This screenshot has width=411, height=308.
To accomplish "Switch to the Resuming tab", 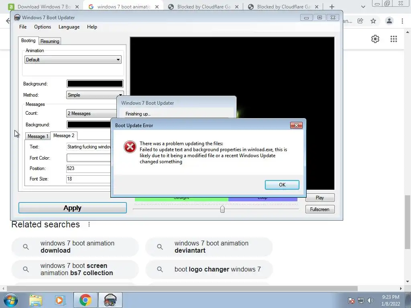I will (x=50, y=41).
